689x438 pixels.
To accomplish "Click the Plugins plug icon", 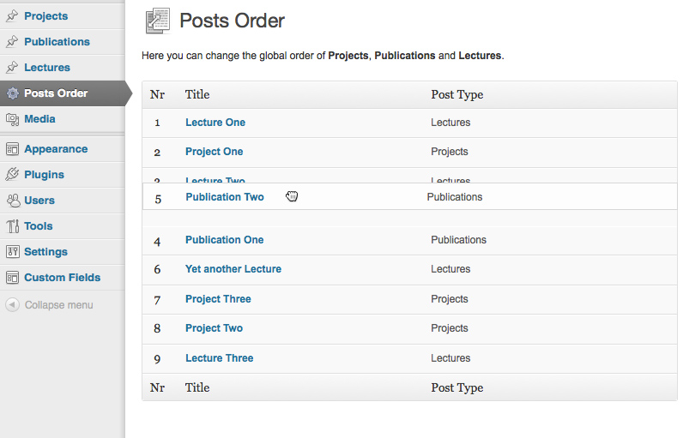I will 12,174.
